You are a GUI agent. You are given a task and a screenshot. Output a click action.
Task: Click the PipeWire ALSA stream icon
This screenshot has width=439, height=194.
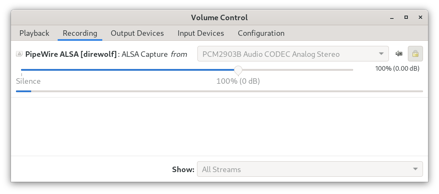pos(19,54)
